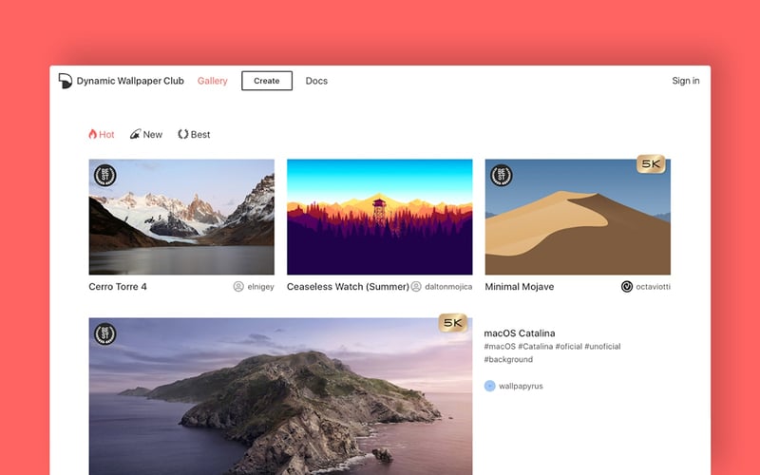
Task: Click the Create button
Action: [267, 81]
